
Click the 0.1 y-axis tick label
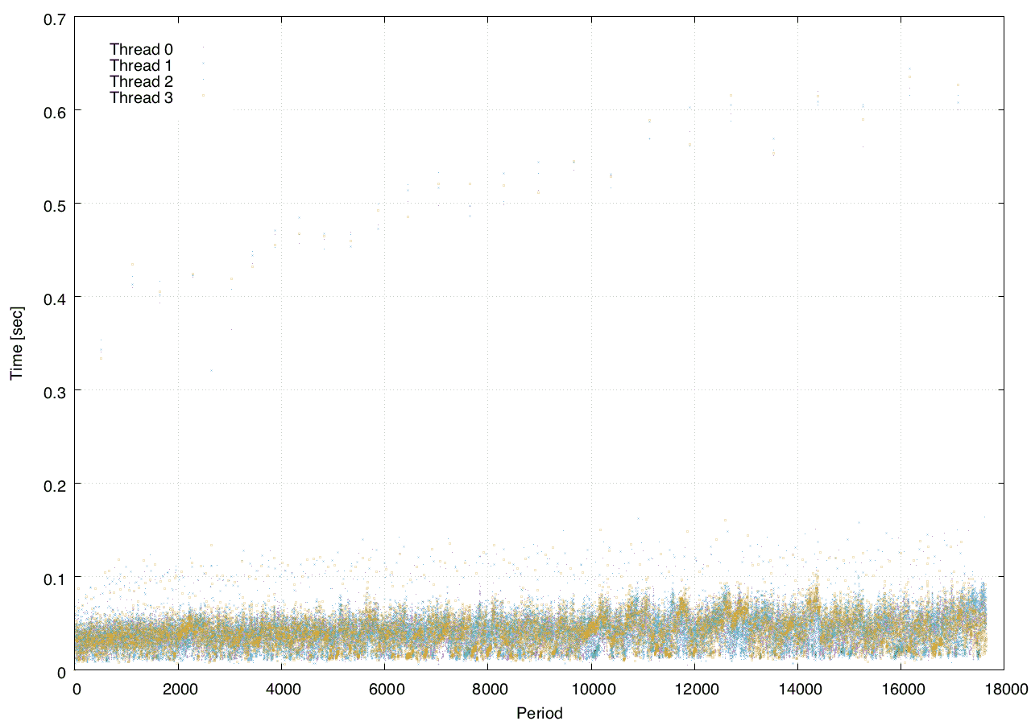point(55,577)
